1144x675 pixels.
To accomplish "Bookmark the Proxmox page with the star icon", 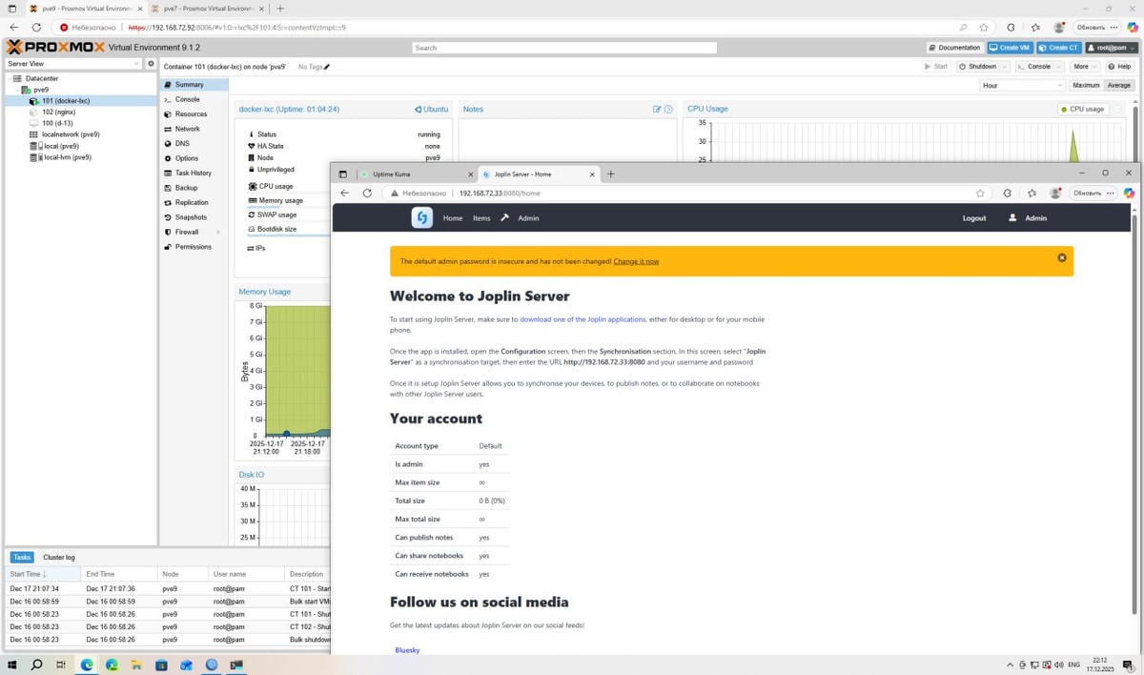I will [x=984, y=28].
